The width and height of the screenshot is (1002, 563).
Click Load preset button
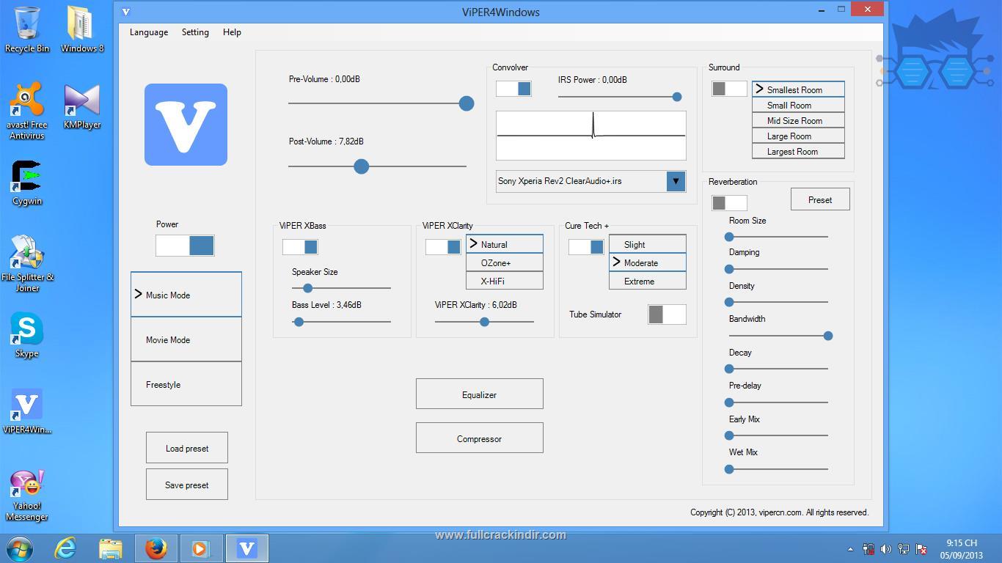(187, 448)
